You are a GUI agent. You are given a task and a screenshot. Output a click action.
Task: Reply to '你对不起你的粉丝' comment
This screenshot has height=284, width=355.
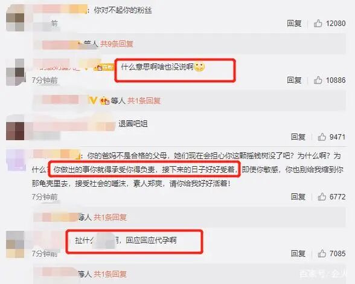click(294, 23)
